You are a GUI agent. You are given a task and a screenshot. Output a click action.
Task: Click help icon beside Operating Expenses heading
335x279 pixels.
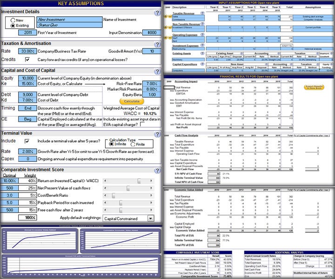click(202, 34)
